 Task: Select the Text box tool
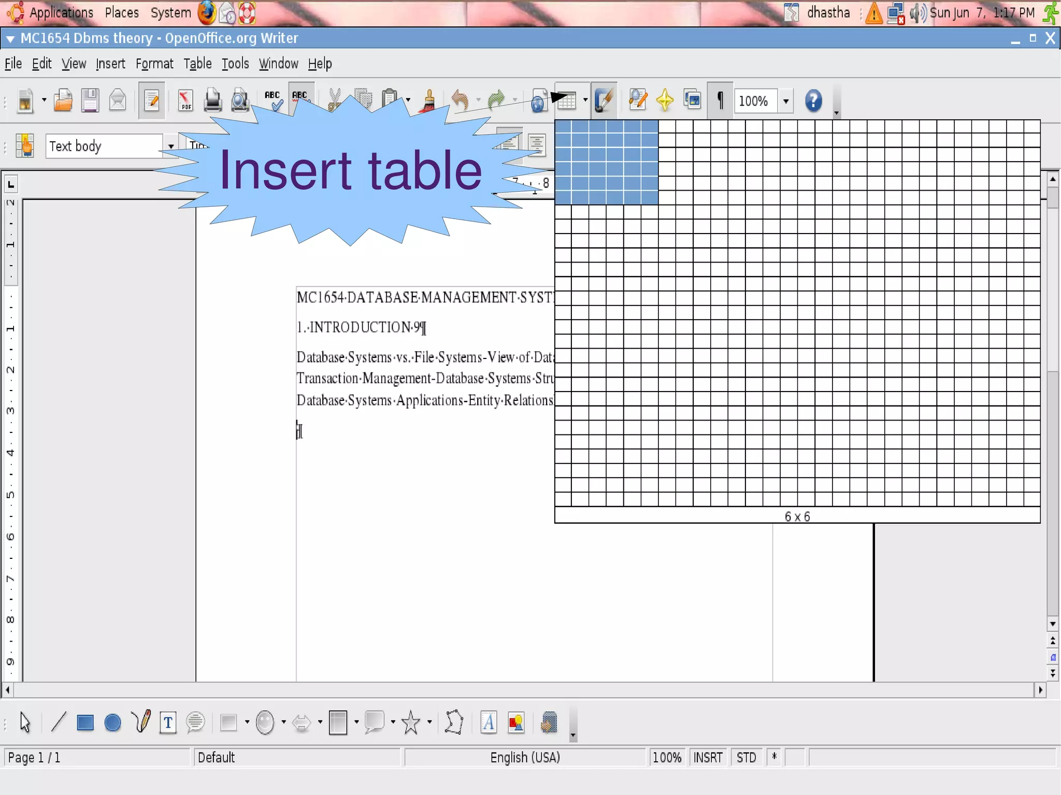pyautogui.click(x=168, y=722)
